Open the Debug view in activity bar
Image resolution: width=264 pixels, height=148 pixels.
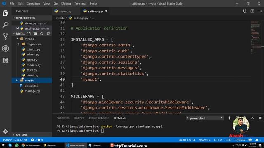coord(5,49)
